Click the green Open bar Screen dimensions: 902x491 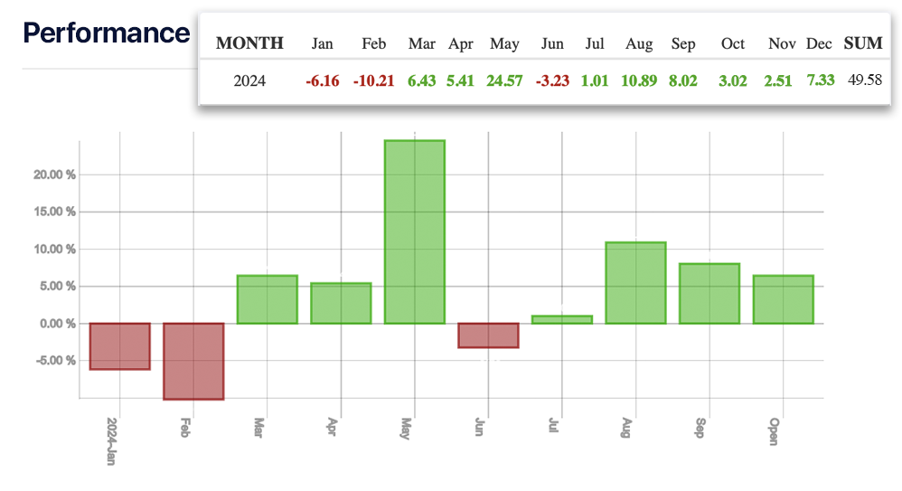pos(783,299)
